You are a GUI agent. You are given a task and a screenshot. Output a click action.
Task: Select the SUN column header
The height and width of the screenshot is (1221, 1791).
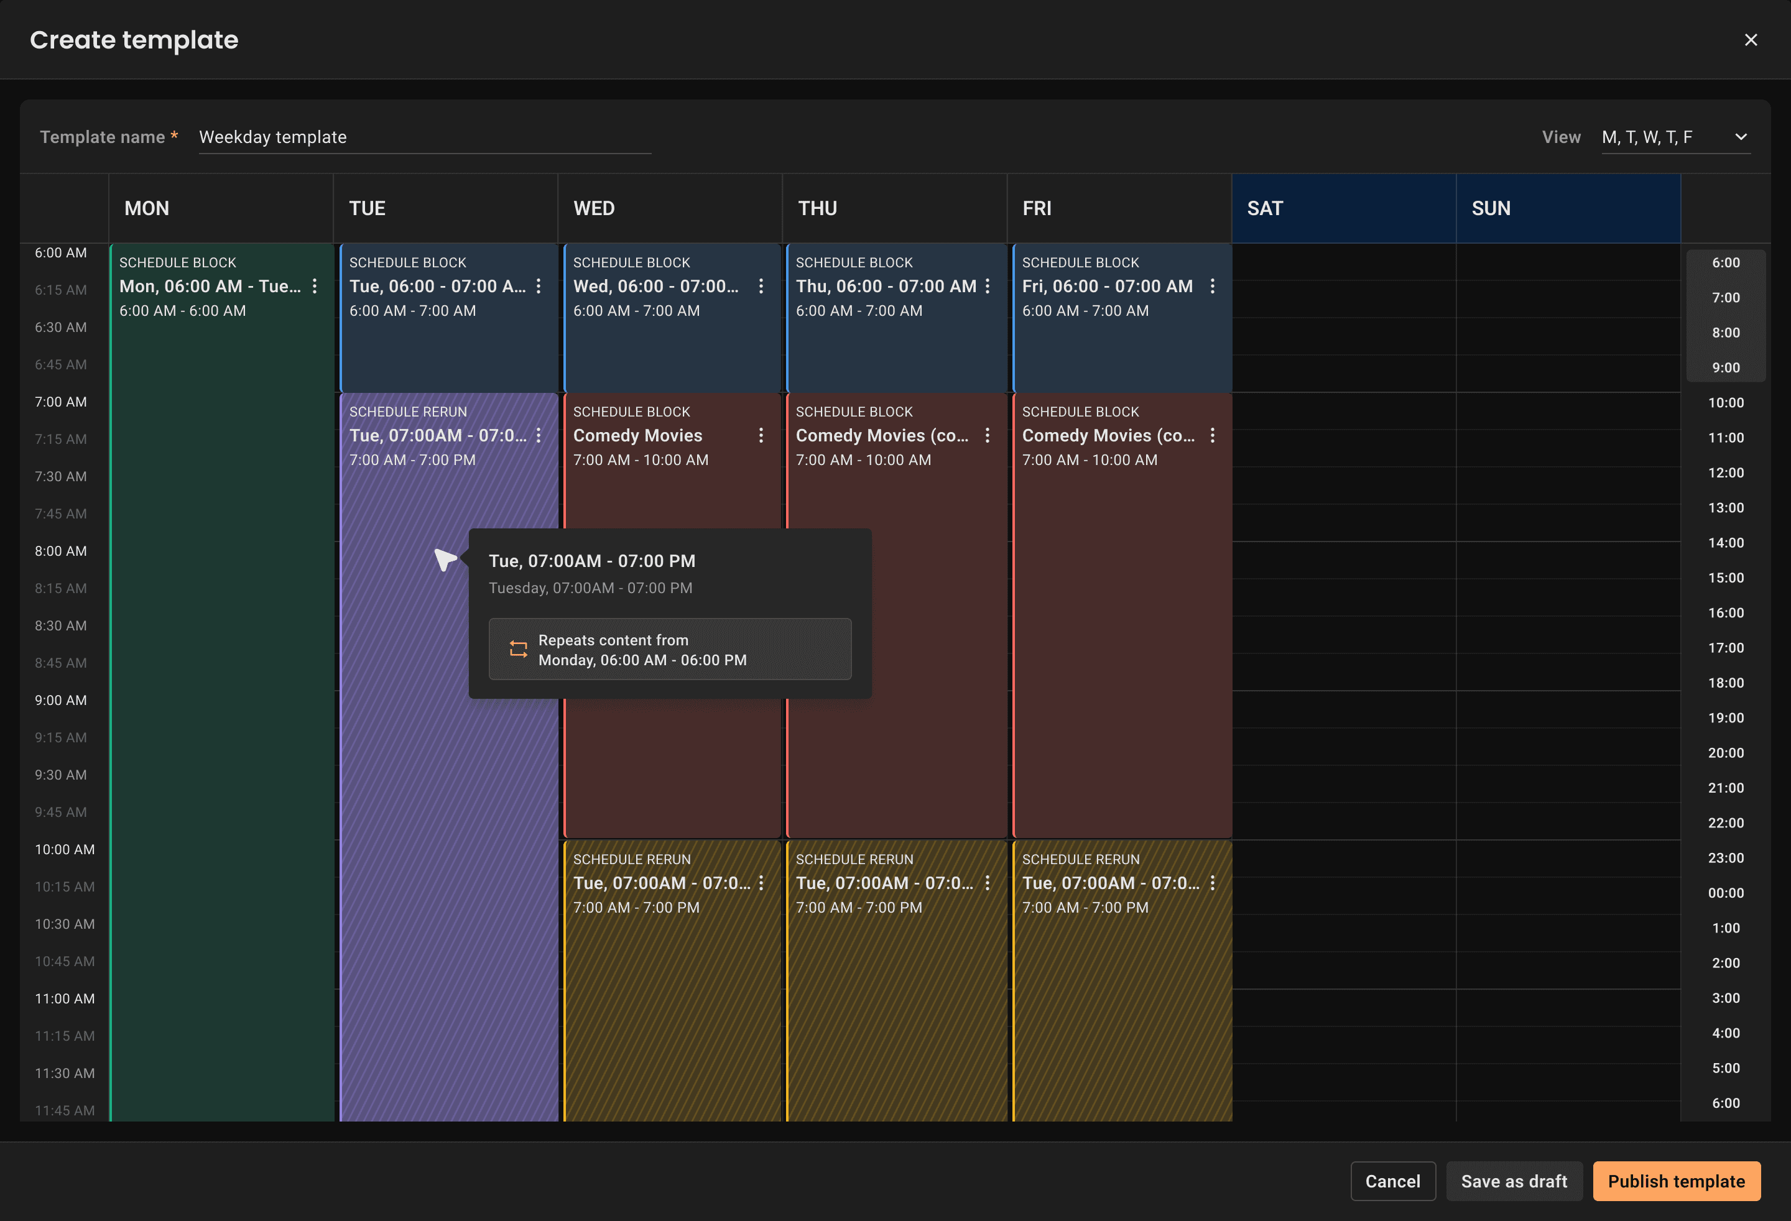click(1567, 209)
